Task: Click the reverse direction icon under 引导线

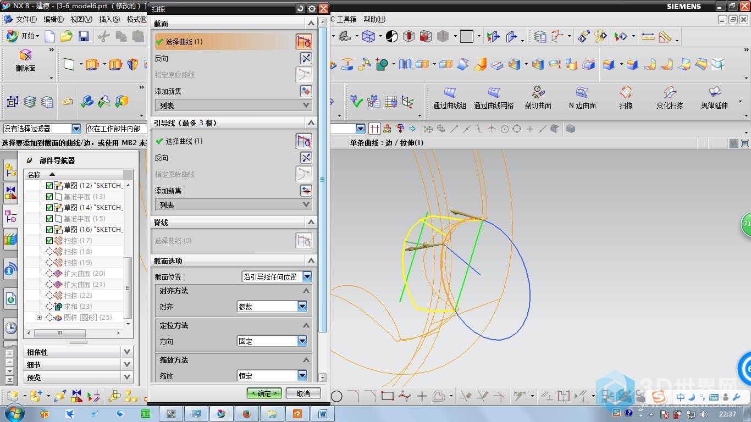Action: [306, 158]
